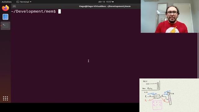This screenshot has width=199, height=112.
Task: Show Applications grid button
Action: coord(6,98)
